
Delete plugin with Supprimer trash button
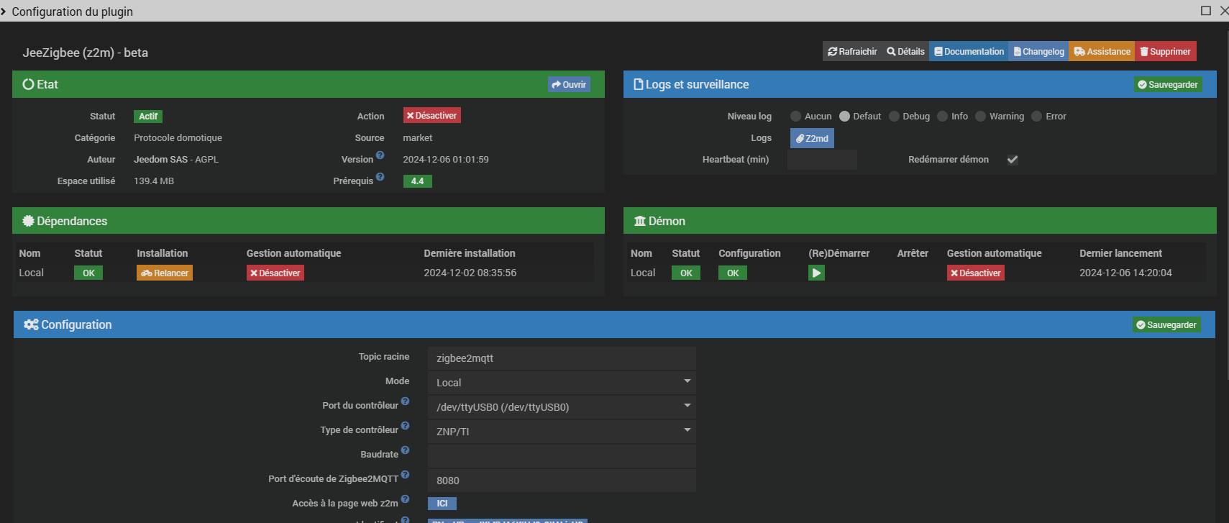click(x=1165, y=52)
